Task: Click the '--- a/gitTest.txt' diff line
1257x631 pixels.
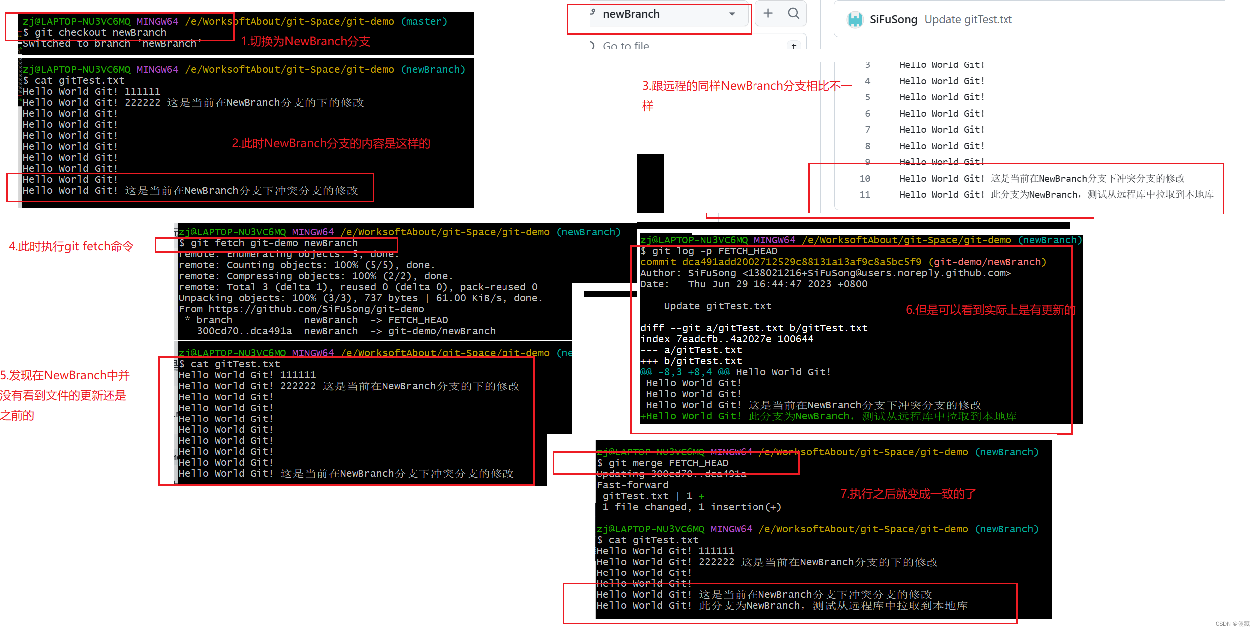Action: tap(691, 350)
